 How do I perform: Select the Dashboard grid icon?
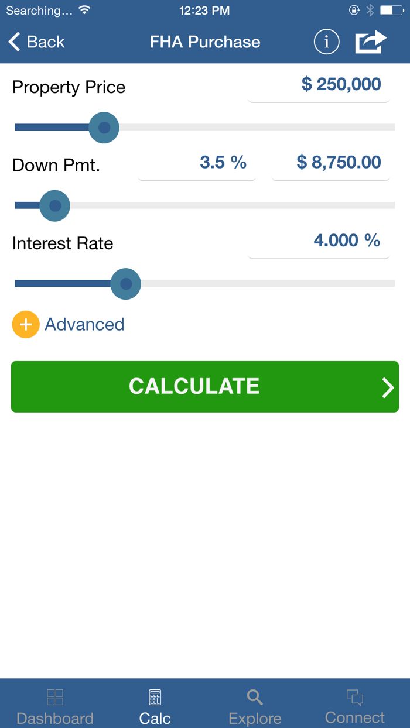[54, 696]
